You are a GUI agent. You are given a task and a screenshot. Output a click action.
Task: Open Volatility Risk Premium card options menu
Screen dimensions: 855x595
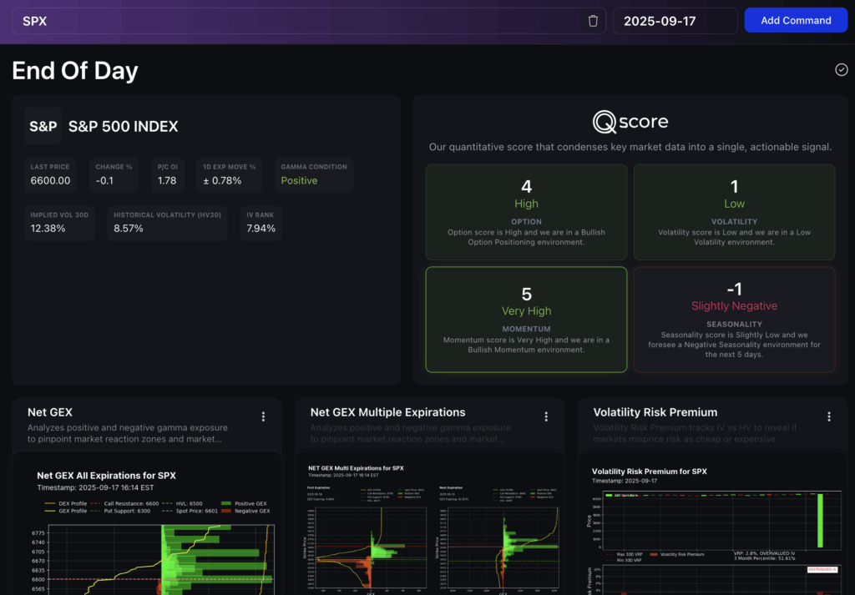[829, 416]
